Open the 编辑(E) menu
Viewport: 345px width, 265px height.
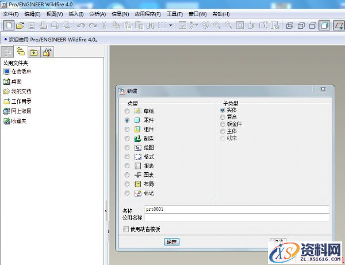[x=32, y=14]
